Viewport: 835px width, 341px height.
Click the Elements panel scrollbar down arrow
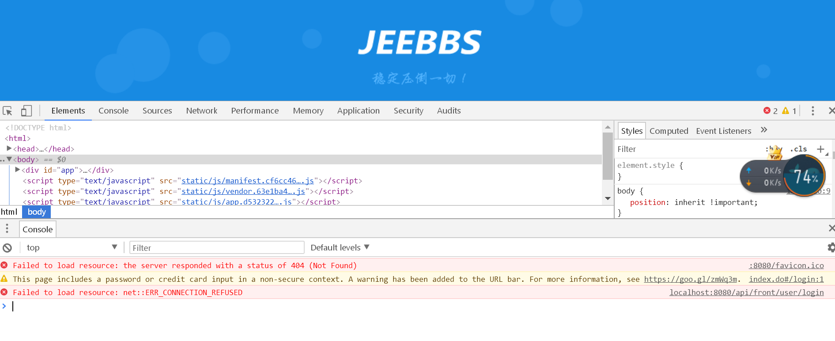pos(608,199)
